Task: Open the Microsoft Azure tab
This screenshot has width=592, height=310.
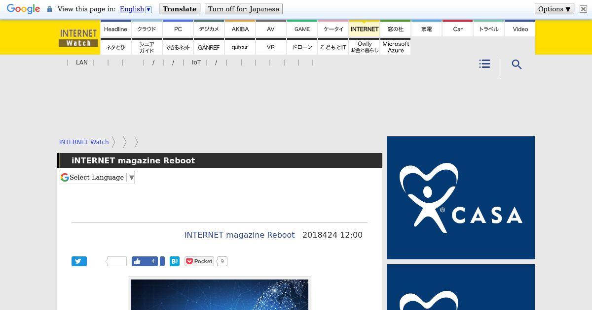Action: click(395, 47)
